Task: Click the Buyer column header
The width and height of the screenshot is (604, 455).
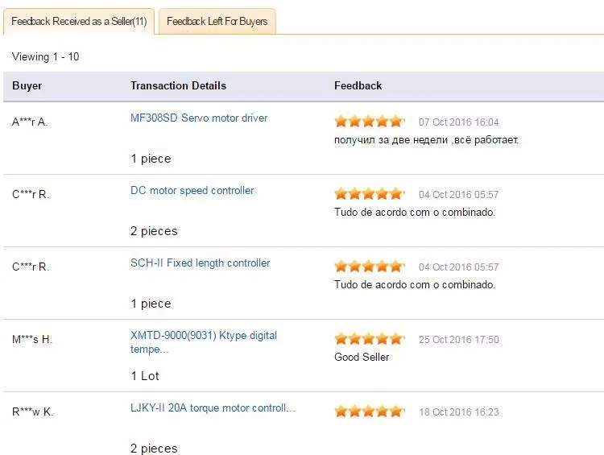Action: [x=27, y=85]
